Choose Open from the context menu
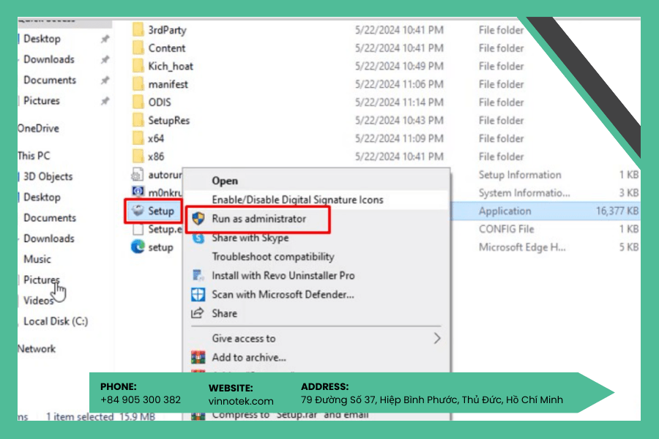Viewport: 659px width, 439px height. coord(225,181)
